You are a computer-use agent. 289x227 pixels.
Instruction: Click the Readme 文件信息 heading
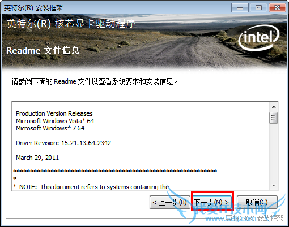coord(43,51)
